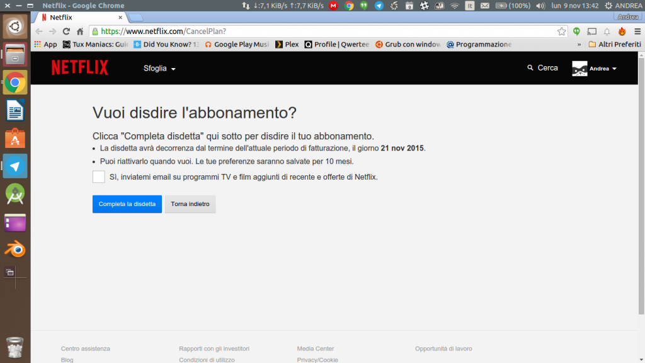The height and width of the screenshot is (363, 645).
Task: Open a new Chrome tab
Action: (x=136, y=17)
